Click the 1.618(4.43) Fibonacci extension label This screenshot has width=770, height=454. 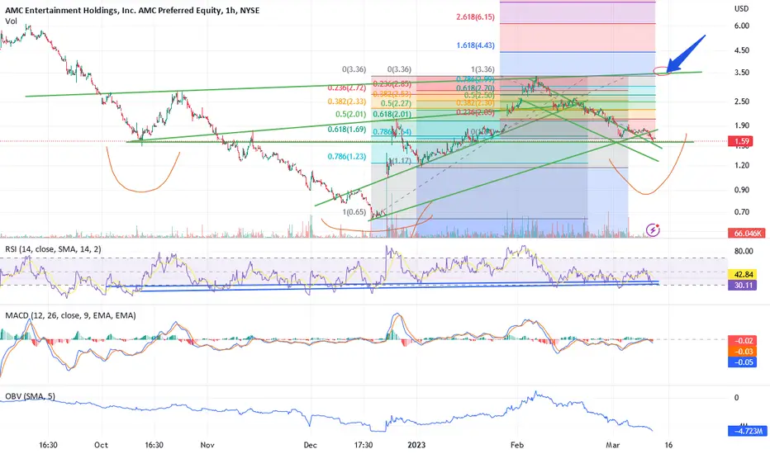475,45
